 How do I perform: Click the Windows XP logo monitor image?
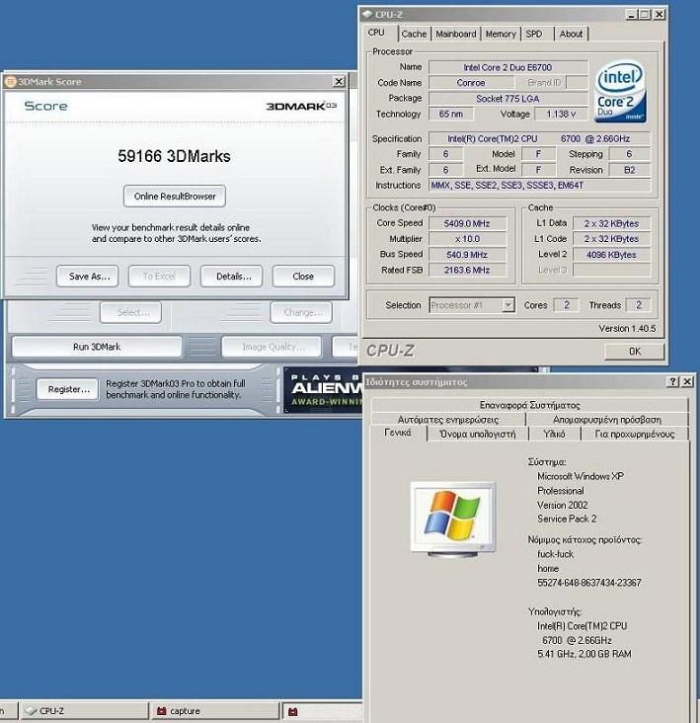coord(453,519)
